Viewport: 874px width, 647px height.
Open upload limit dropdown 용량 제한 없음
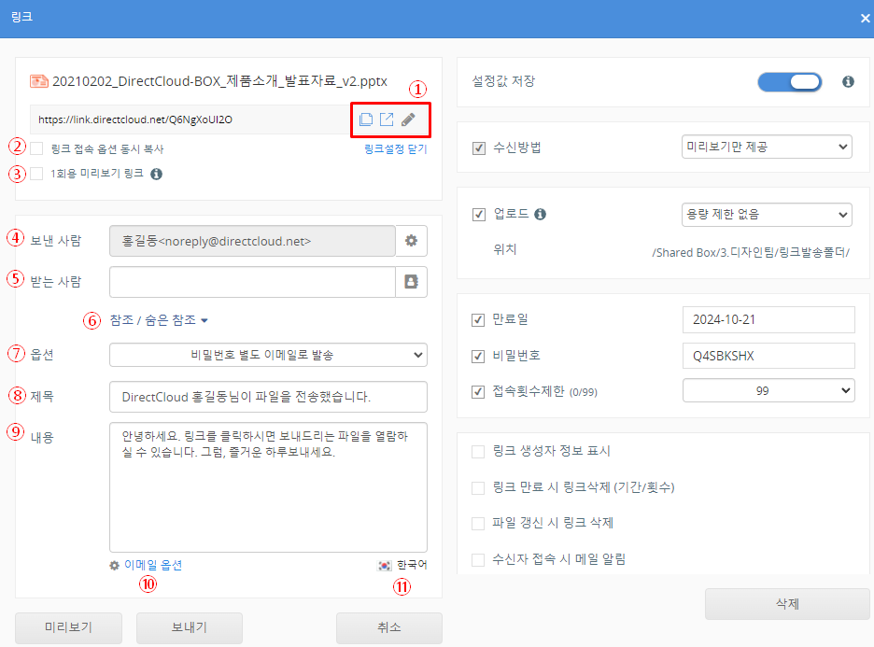coord(767,214)
